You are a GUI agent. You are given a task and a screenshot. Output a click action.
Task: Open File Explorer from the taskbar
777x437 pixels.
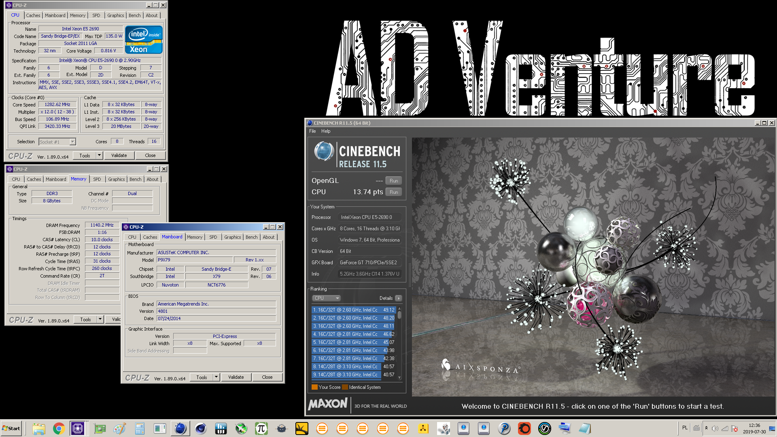(39, 429)
